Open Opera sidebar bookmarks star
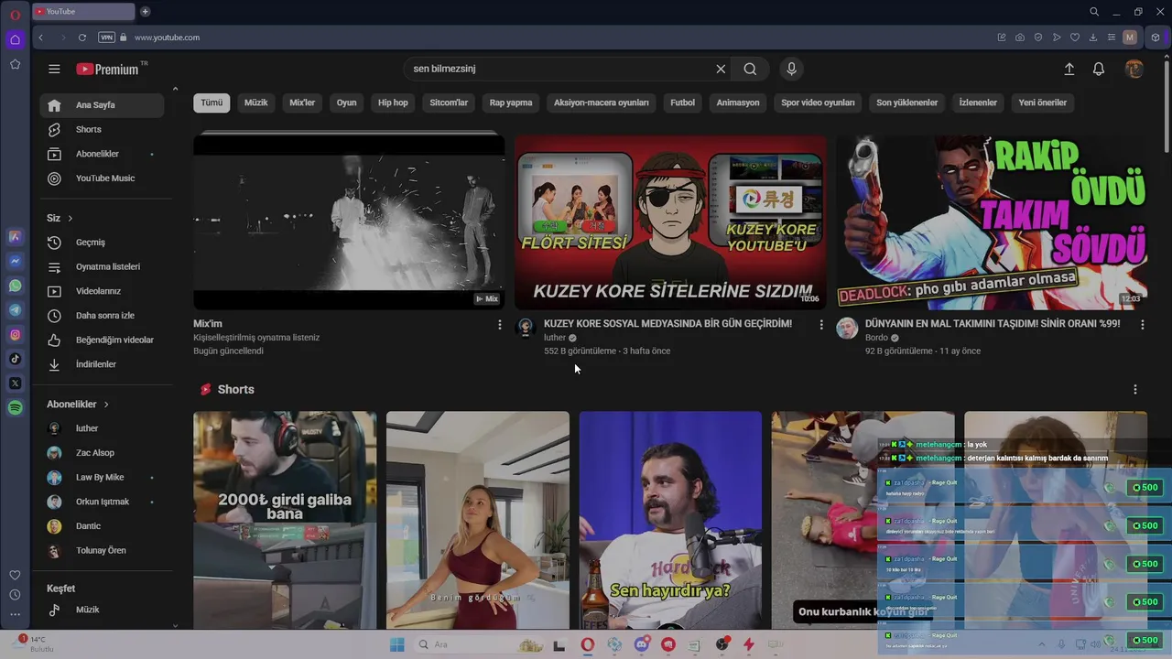The height and width of the screenshot is (659, 1172). click(x=16, y=64)
